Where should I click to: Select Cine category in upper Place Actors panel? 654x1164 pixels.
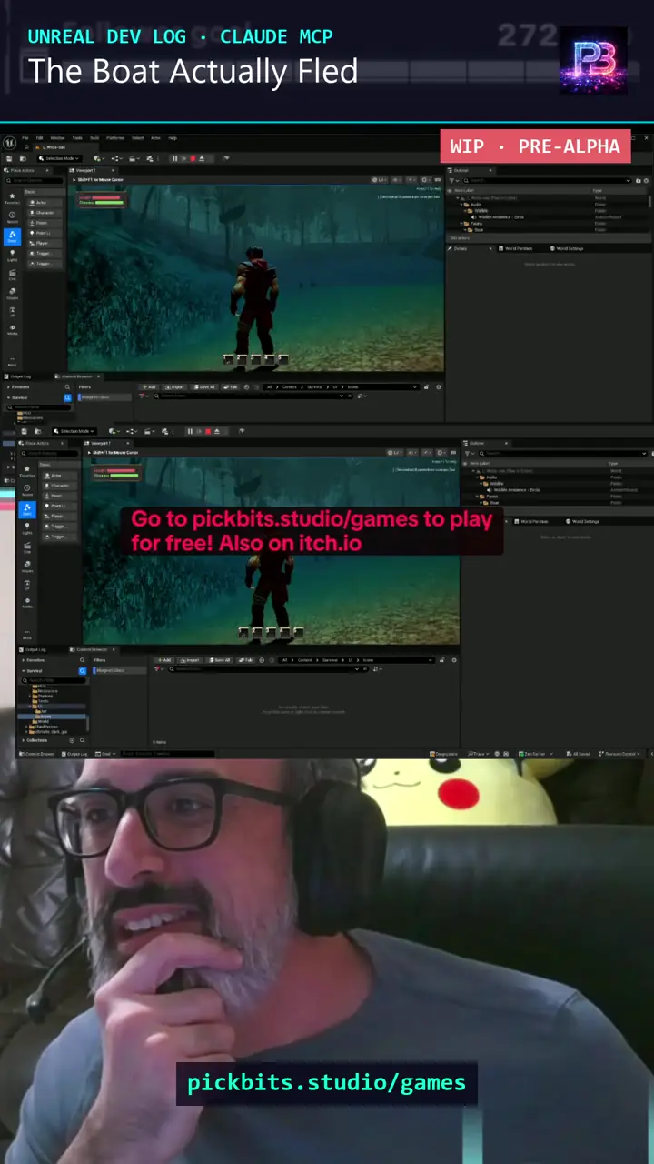[12, 275]
